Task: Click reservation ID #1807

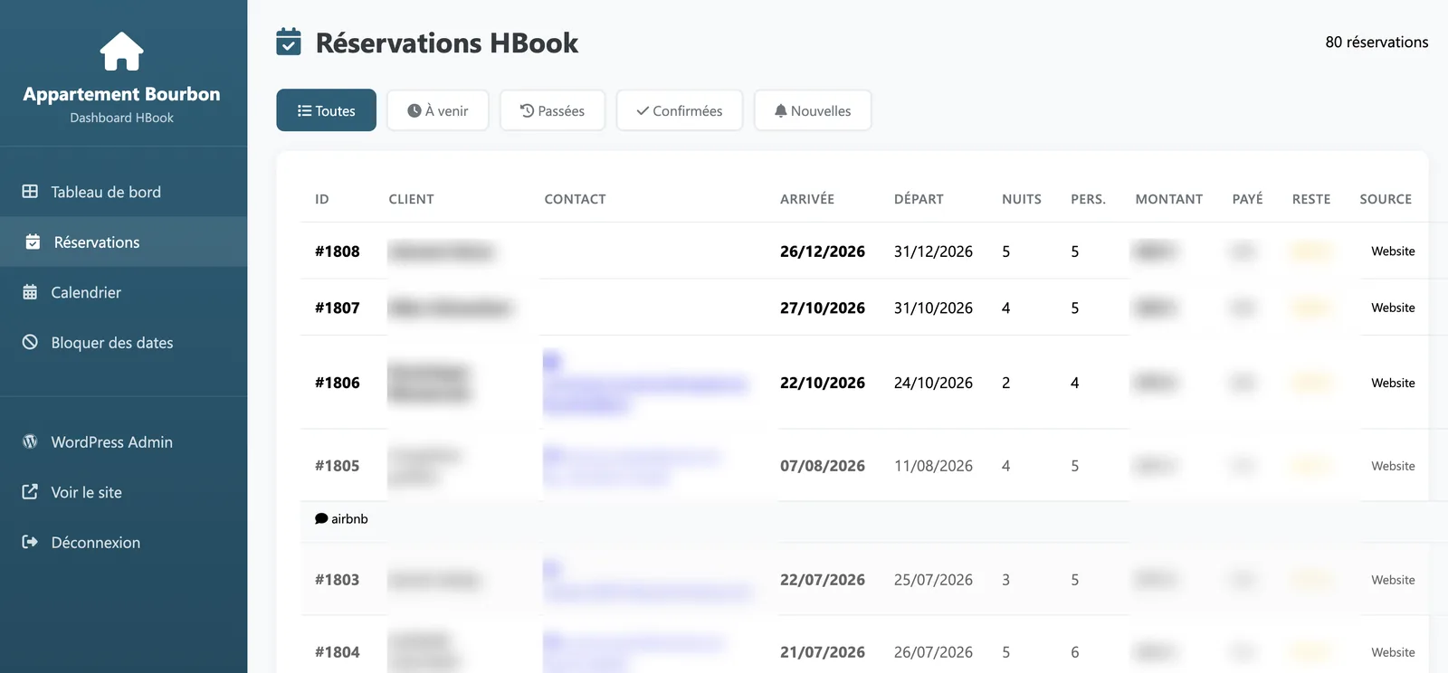Action: [338, 308]
